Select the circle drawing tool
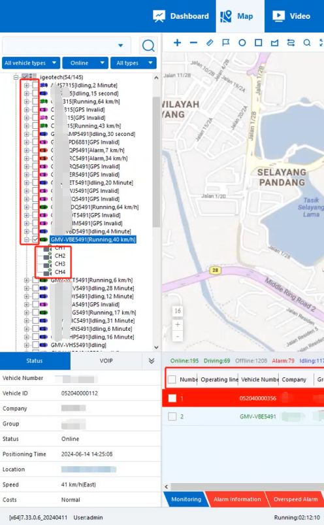Screen dimensions: 324x525 tap(242, 42)
